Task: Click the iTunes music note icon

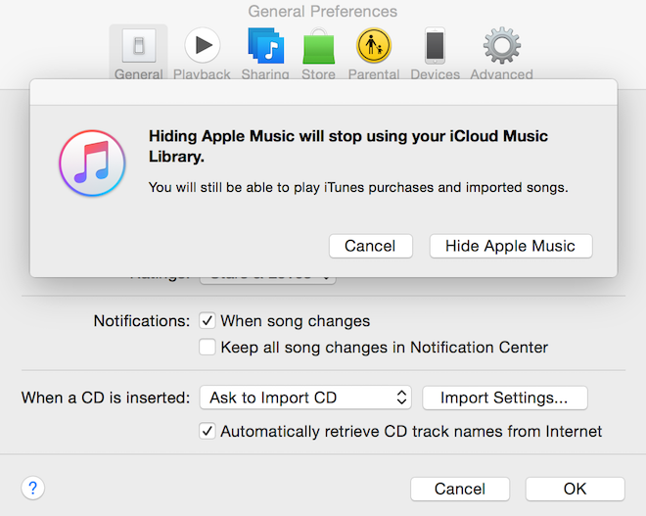Action: click(91, 164)
